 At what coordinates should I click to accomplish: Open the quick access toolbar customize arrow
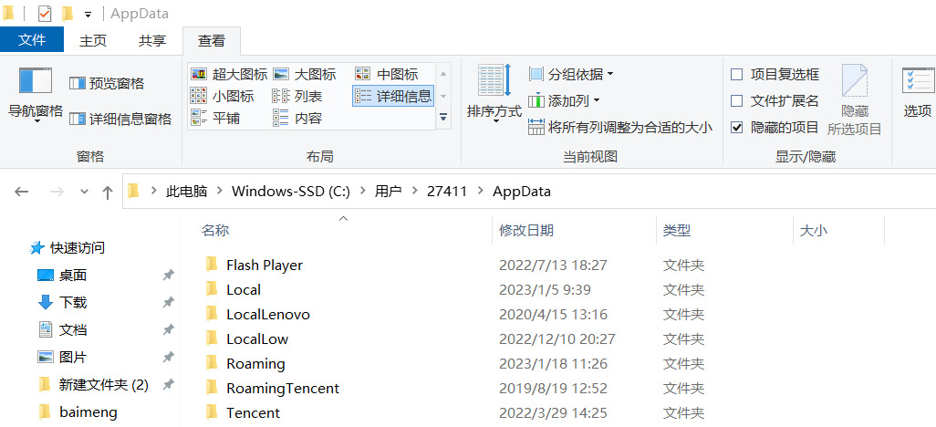(x=88, y=14)
